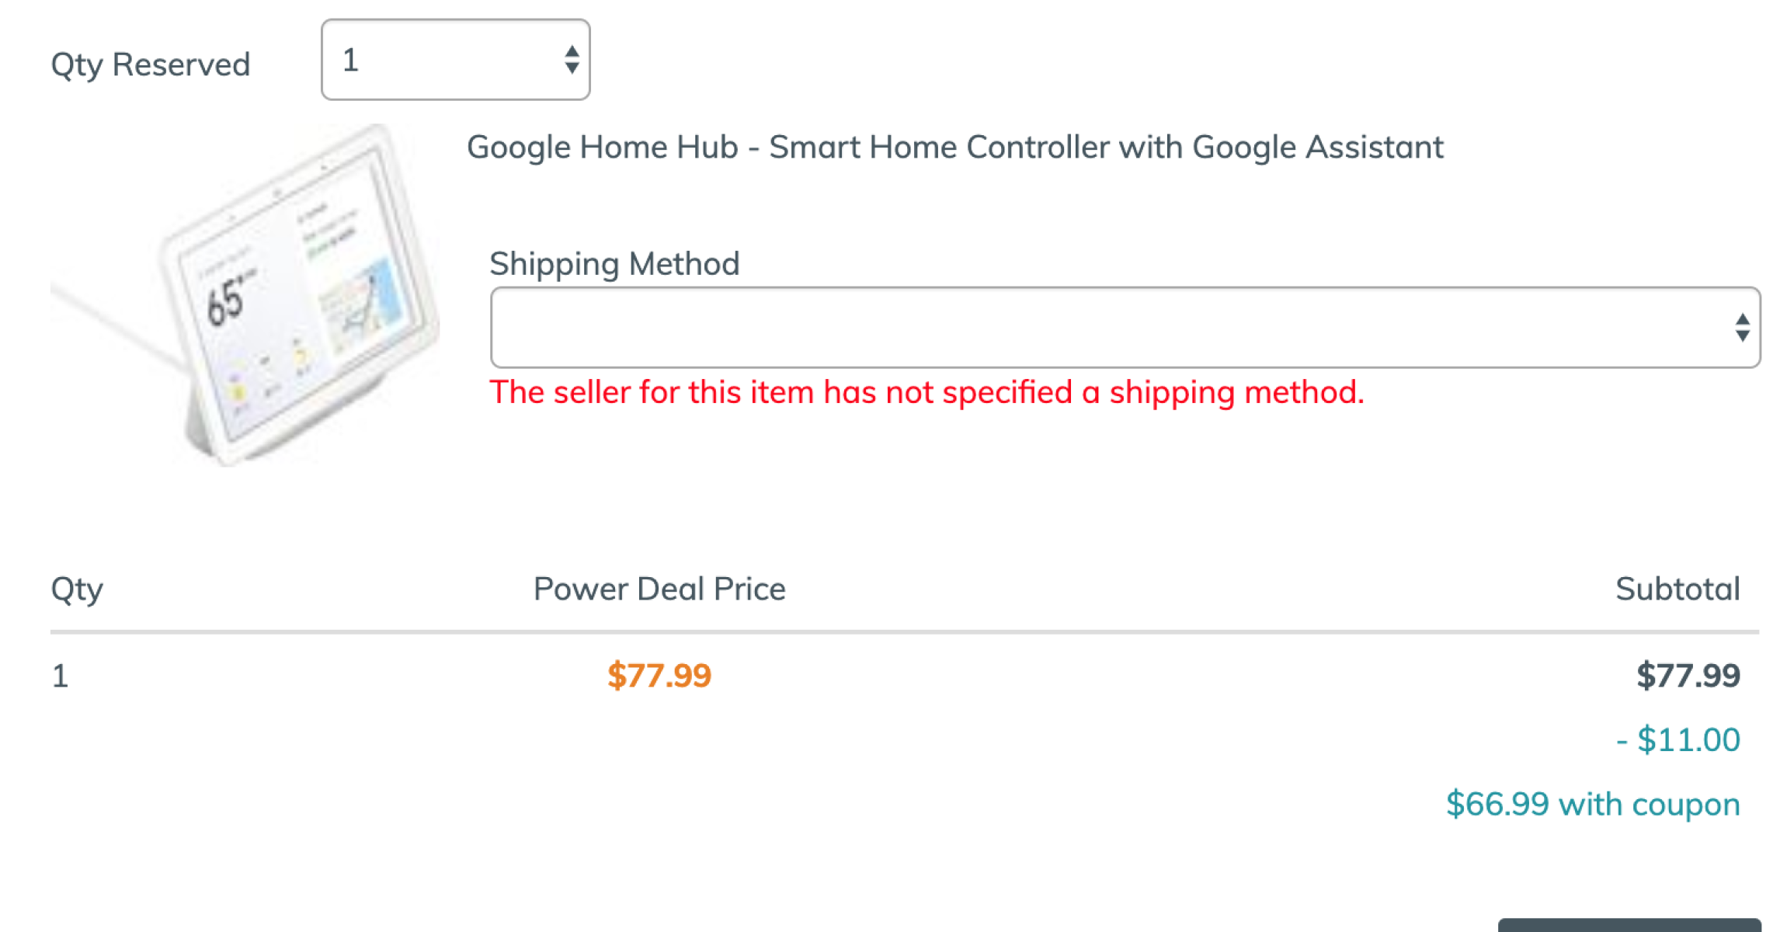The height and width of the screenshot is (932, 1780).
Task: Click the $66.99 with coupon text
Action: point(1592,805)
